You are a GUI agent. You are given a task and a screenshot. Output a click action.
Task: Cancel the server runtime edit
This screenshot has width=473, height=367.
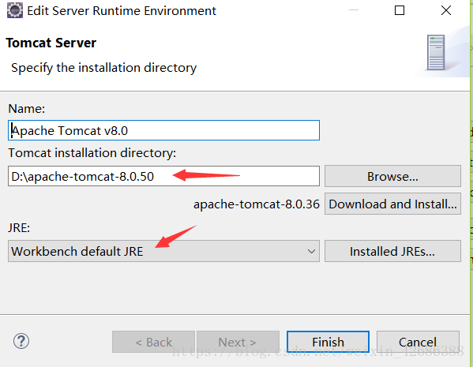[x=418, y=342]
